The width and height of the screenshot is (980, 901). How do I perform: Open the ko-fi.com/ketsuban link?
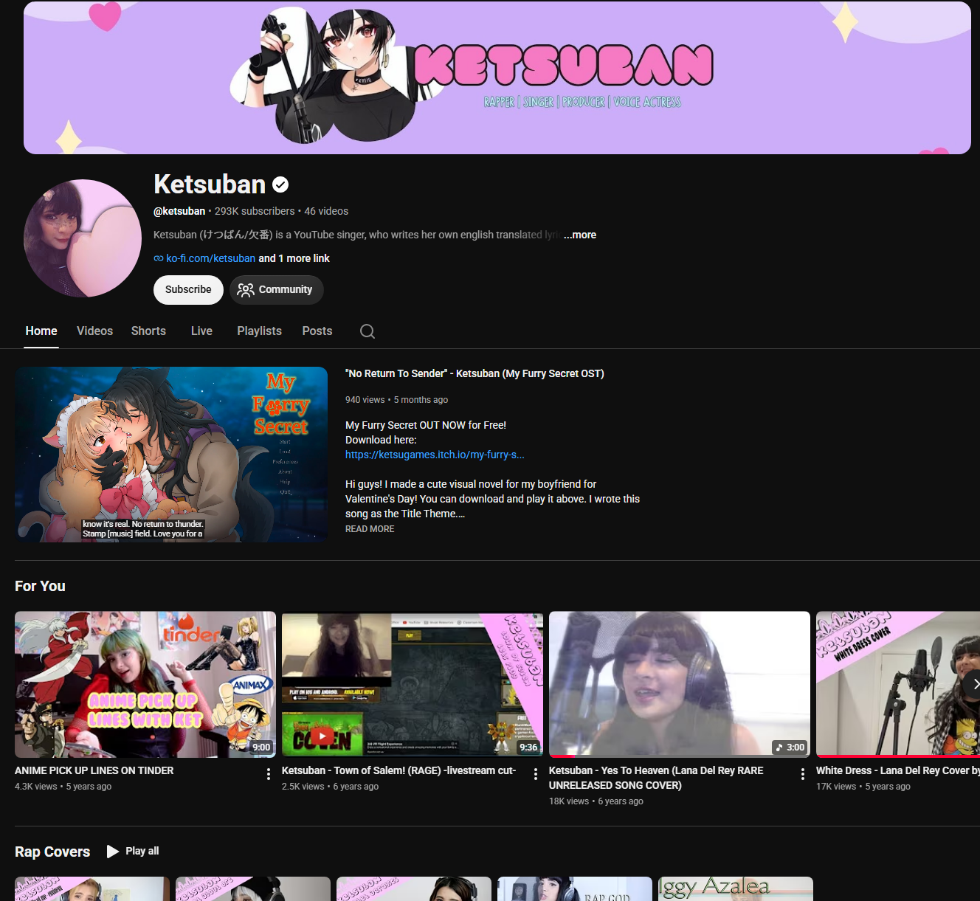point(210,258)
